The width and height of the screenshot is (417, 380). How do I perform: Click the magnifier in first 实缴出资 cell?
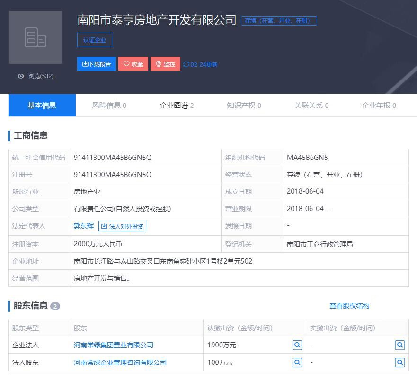tap(400, 345)
